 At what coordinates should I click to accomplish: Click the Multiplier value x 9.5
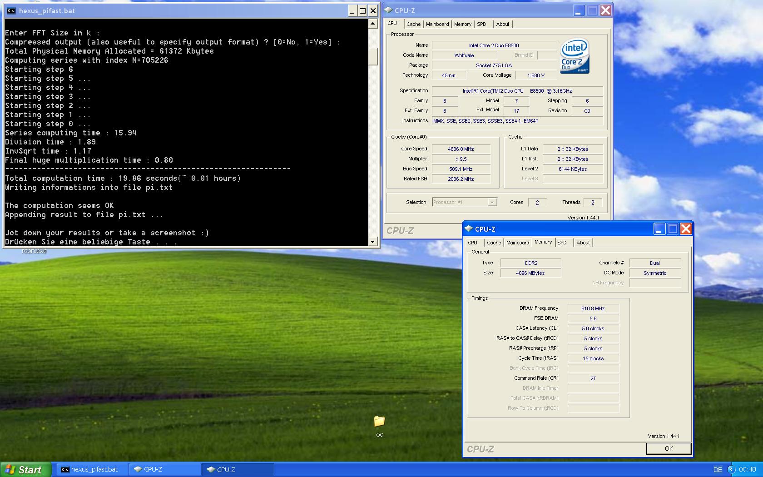pos(461,159)
